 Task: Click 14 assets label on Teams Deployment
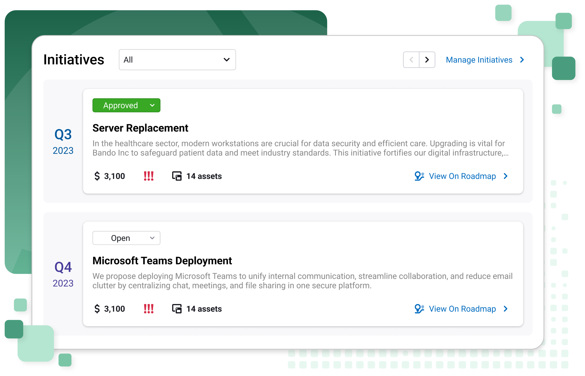(204, 309)
